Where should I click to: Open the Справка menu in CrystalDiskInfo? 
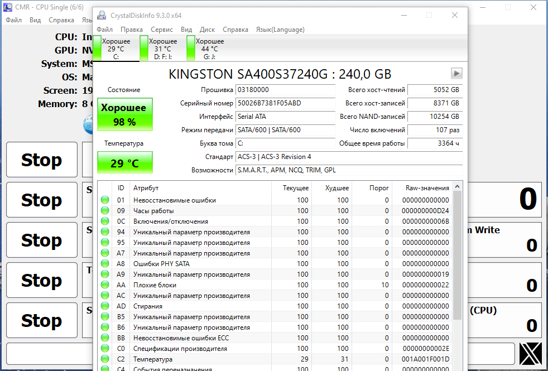(x=235, y=30)
